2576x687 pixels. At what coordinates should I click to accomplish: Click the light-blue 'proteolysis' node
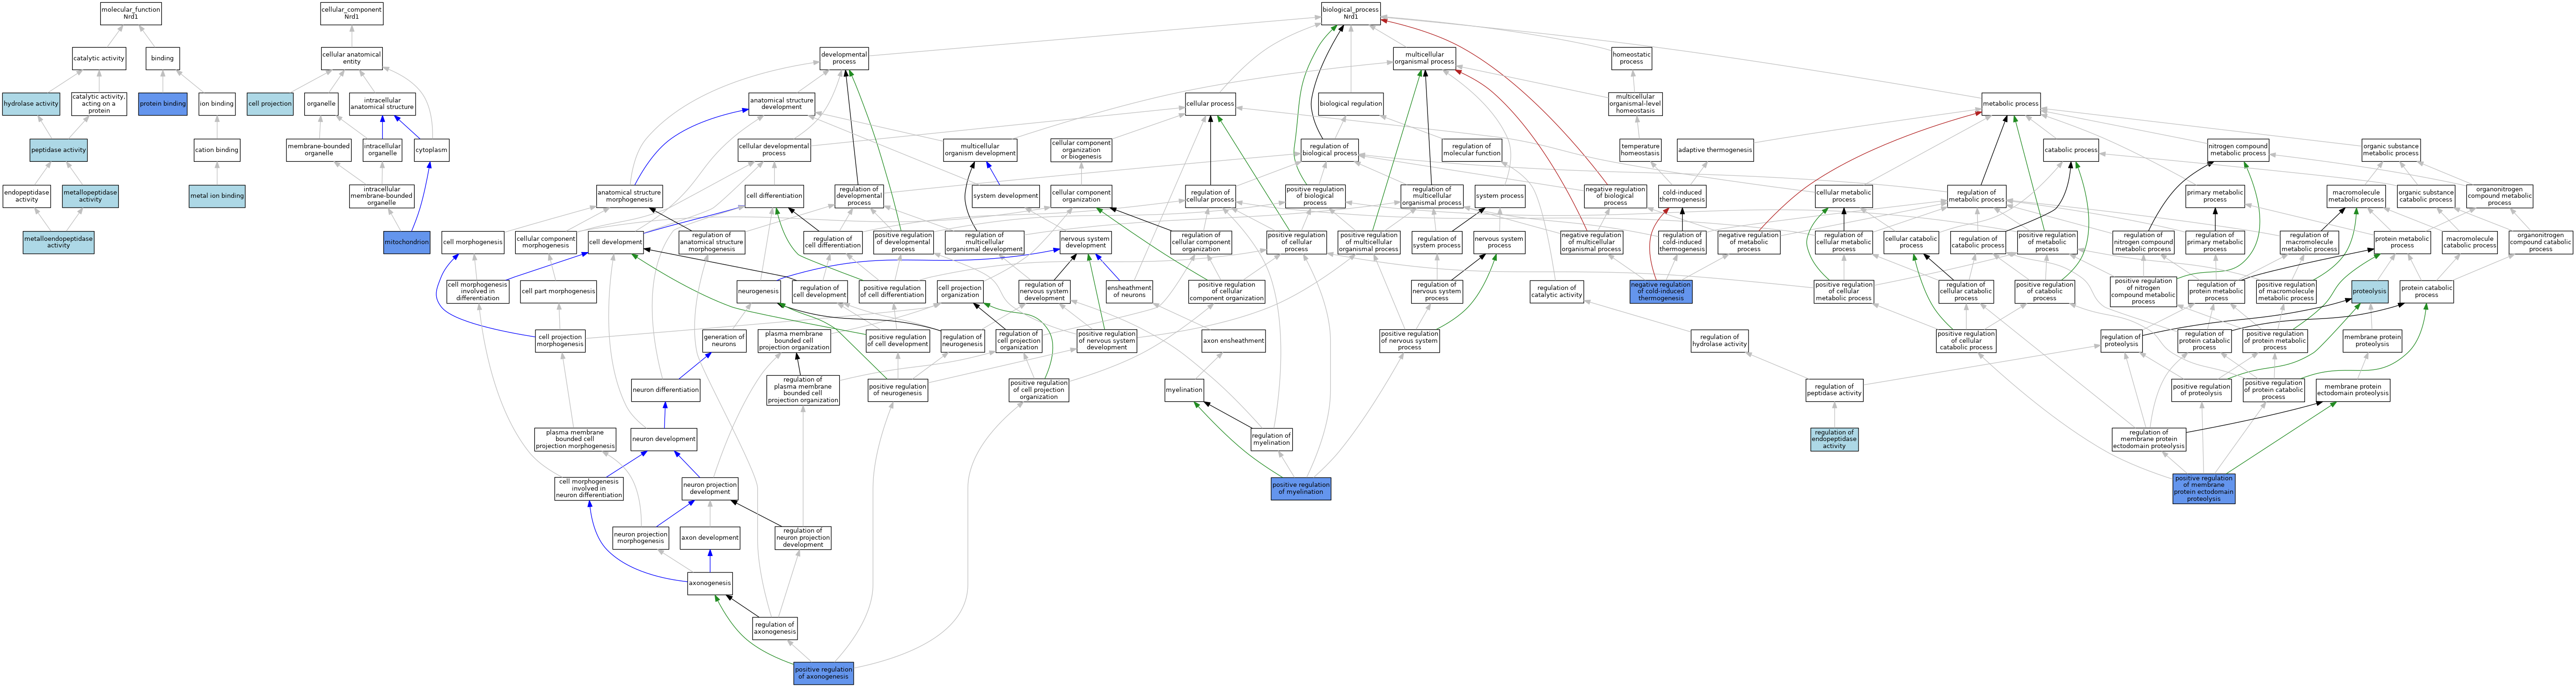point(2370,291)
